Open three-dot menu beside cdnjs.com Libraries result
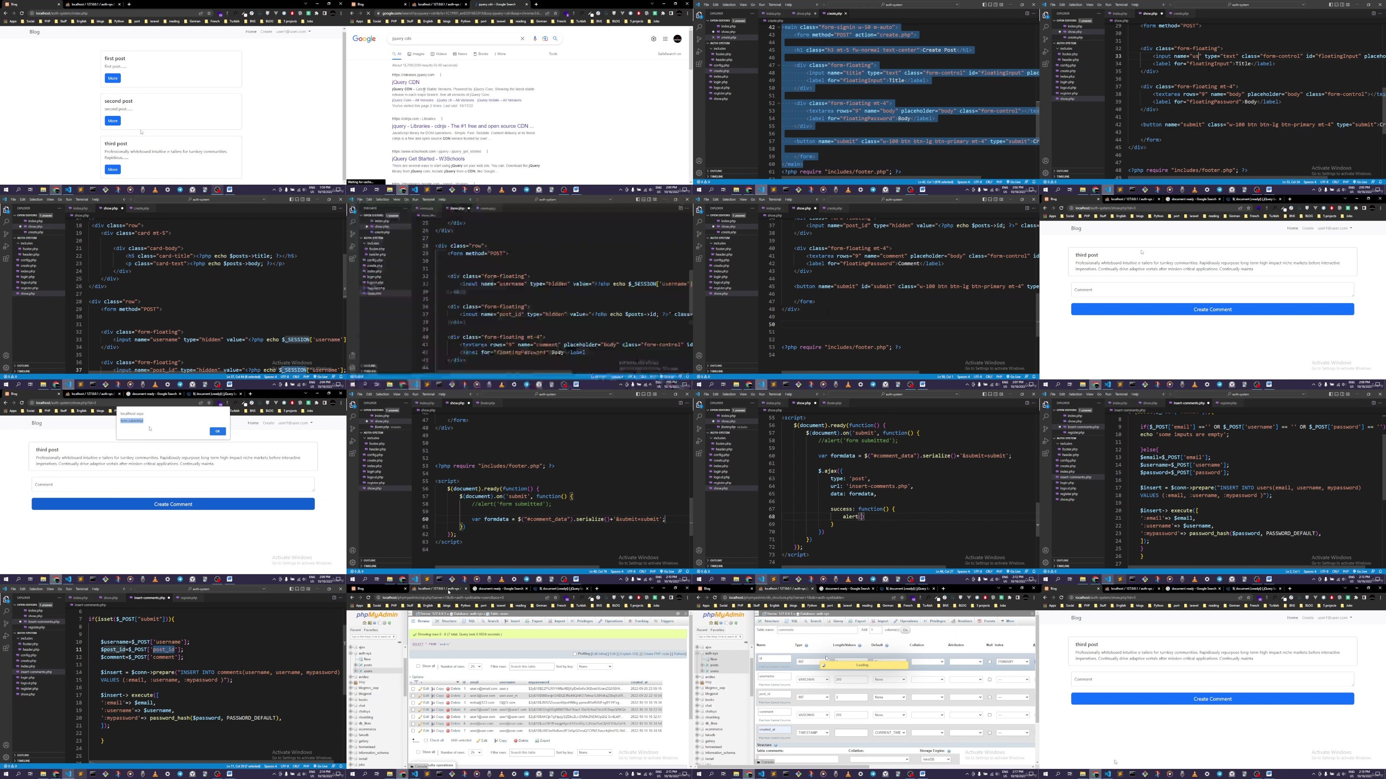This screenshot has height=779, width=1386. point(442,119)
